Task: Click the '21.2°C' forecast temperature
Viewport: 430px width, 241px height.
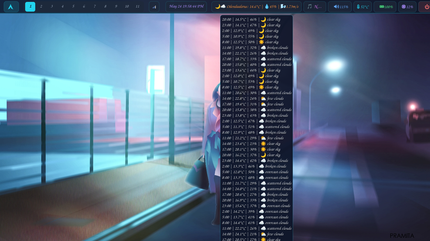Action: tap(240, 138)
